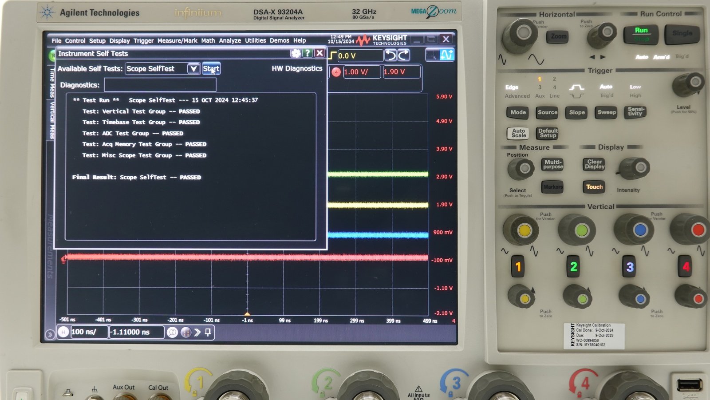Click the Timebase Test Group PASSED line

pos(141,122)
